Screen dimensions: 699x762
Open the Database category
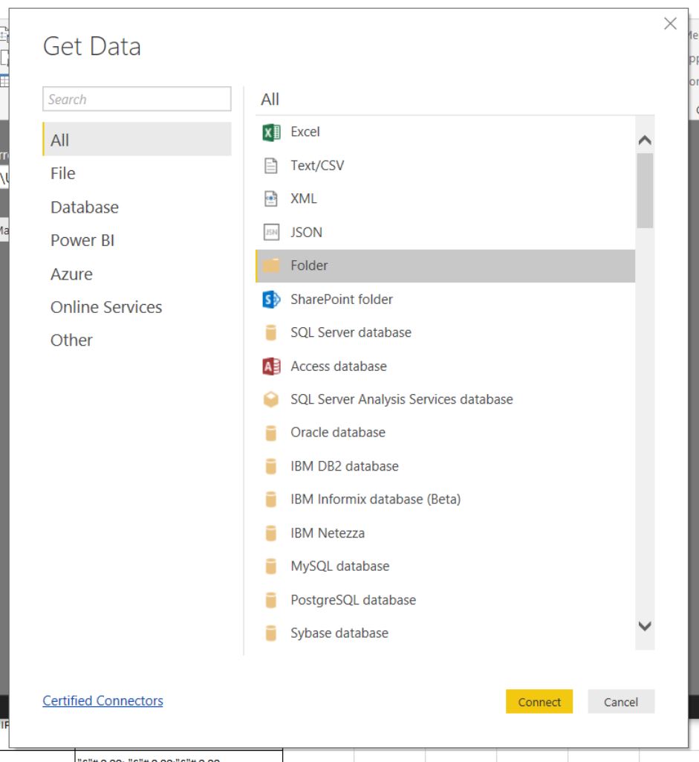(x=85, y=207)
